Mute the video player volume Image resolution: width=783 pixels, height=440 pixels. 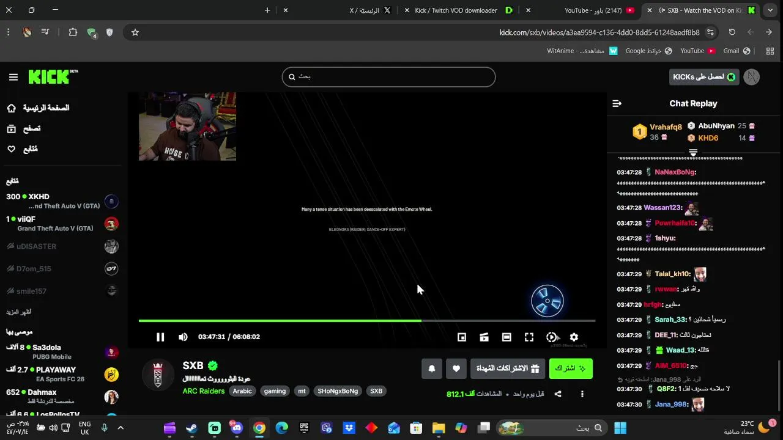click(x=183, y=337)
